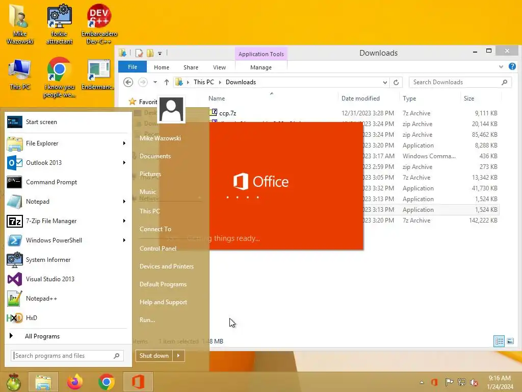Click the Start button on the taskbar

click(x=14, y=382)
